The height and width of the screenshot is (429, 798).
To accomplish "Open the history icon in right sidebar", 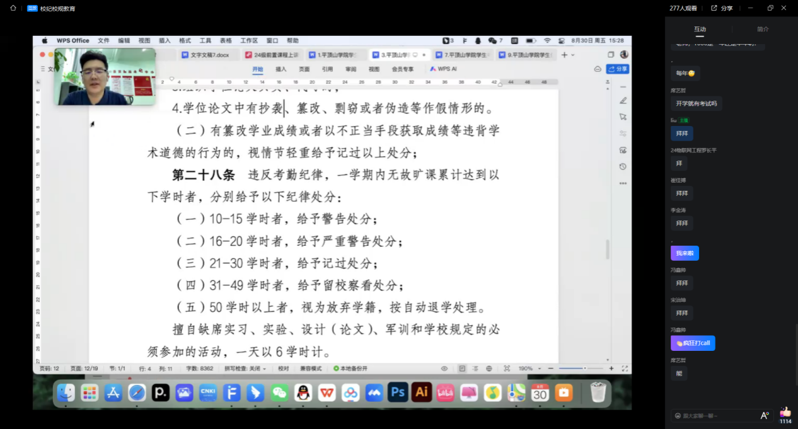I will point(623,166).
